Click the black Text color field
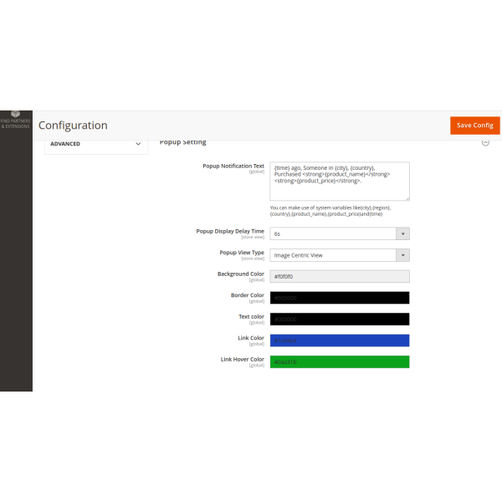The width and height of the screenshot is (502, 502). (x=339, y=319)
